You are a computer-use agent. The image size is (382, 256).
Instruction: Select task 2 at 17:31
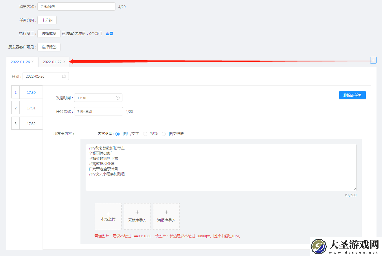[x=27, y=108]
